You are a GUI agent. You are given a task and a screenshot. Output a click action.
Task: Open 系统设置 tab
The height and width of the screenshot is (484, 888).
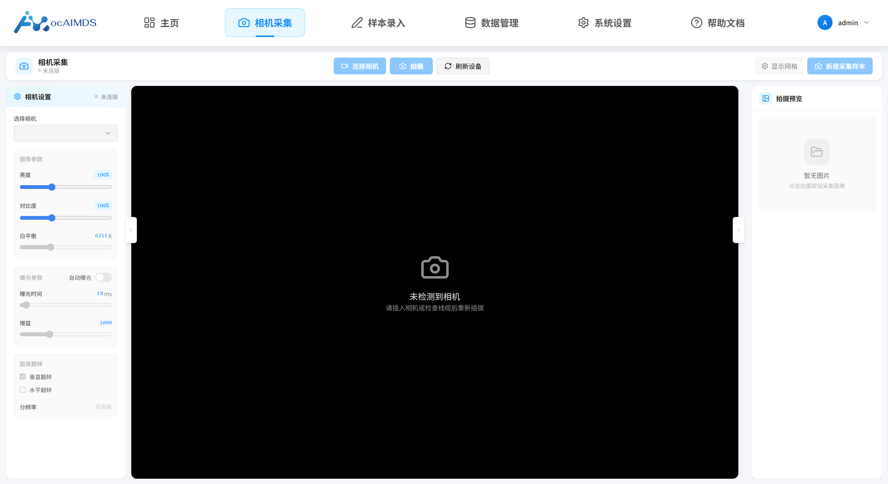coord(605,23)
